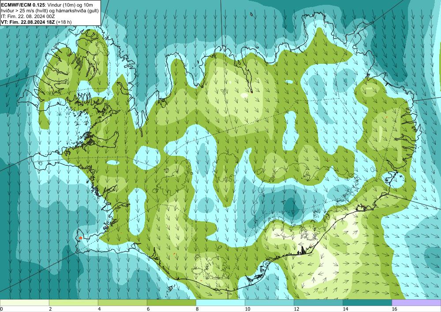Click the "ECMWF/ECM 0.125" model title text
441x312 pixels.
pos(23,5)
